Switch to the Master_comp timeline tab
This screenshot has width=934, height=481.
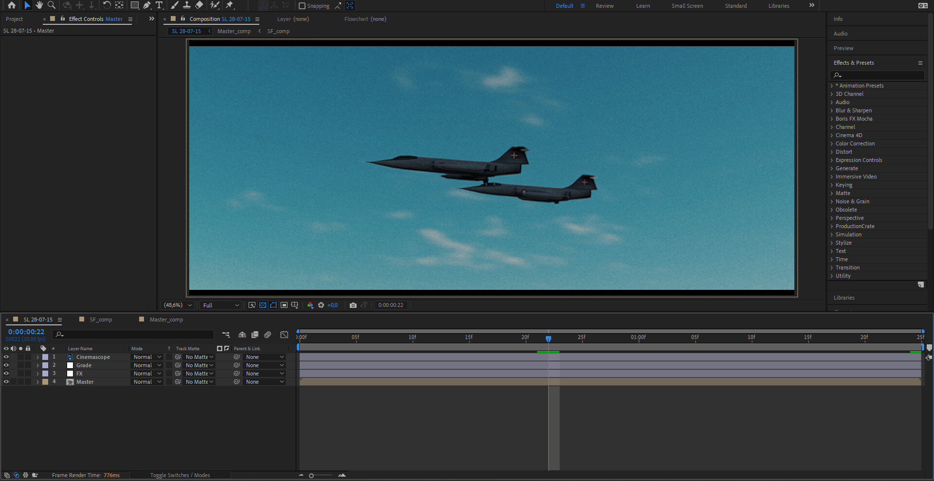tap(165, 320)
